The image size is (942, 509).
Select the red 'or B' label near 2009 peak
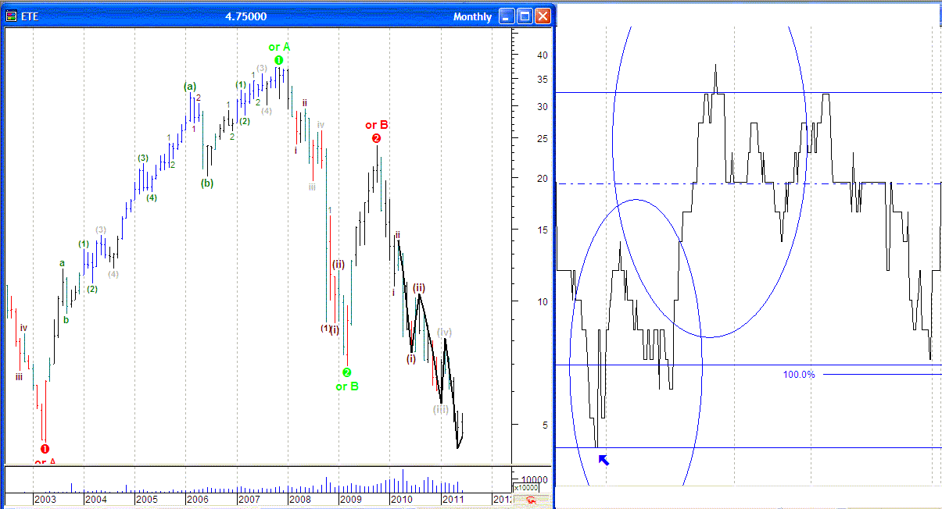[x=377, y=125]
